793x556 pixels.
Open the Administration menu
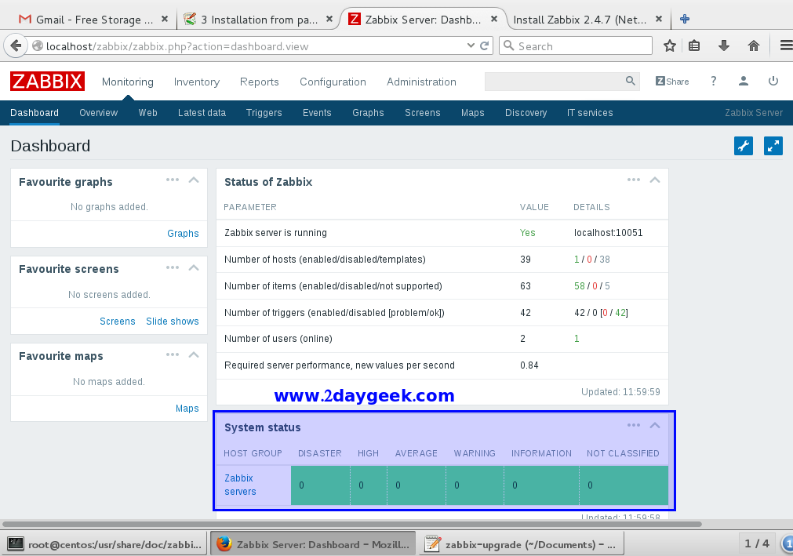(421, 82)
